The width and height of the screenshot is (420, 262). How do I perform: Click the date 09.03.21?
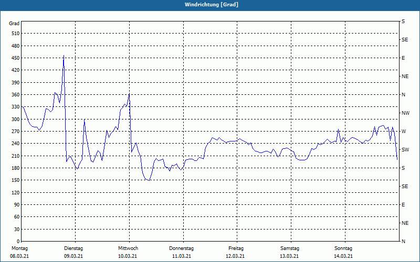coord(73,256)
